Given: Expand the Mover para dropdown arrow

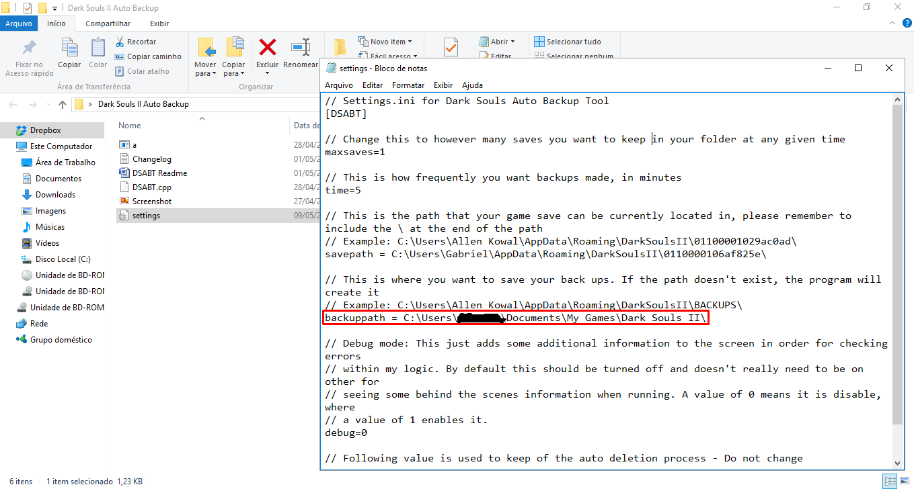Looking at the screenshot, I should coord(214,74).
